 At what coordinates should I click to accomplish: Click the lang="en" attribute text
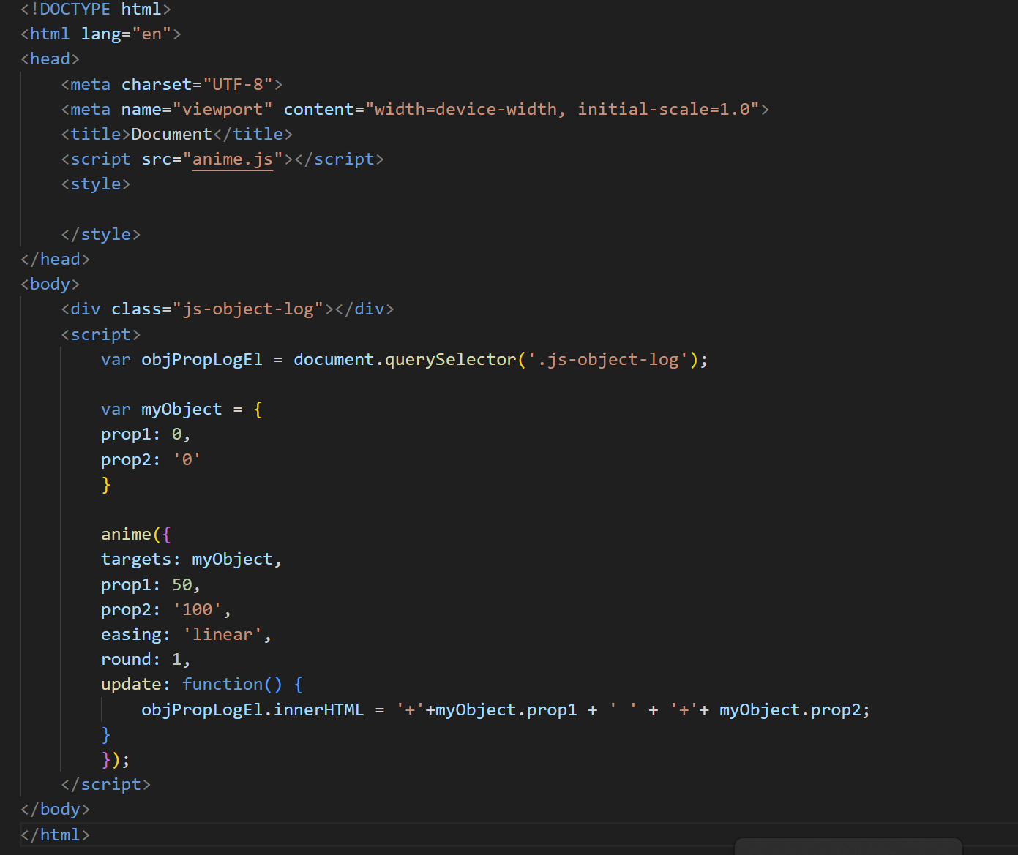pos(126,34)
